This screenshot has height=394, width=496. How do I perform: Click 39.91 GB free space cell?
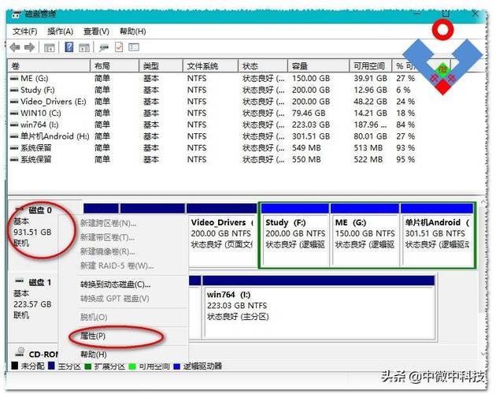pyautogui.click(x=370, y=78)
